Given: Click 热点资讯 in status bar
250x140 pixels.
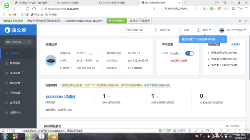Looking at the screenshot, I should point(179,130).
